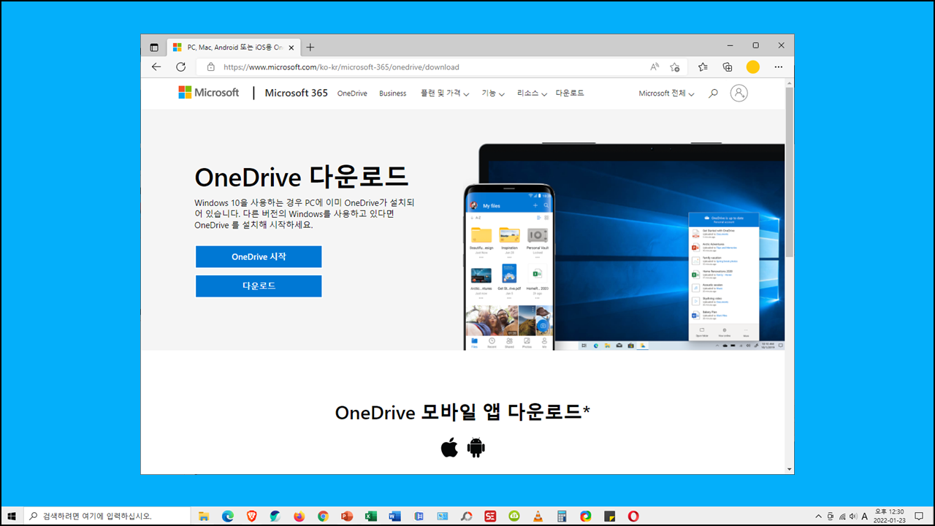This screenshot has height=526, width=935.
Task: Activate the Read Aloud icon in address bar
Action: [654, 66]
